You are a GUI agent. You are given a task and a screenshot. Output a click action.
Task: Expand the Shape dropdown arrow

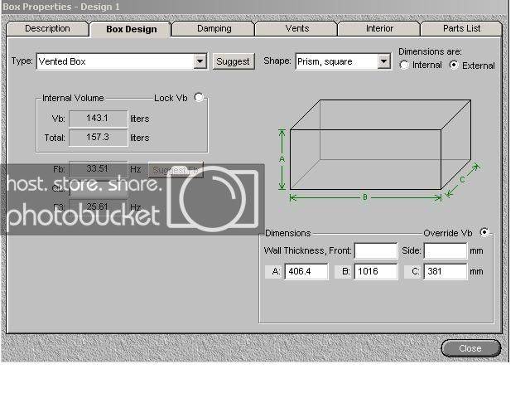[384, 61]
